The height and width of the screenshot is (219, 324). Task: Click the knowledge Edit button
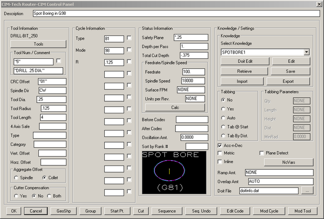coord(291,61)
